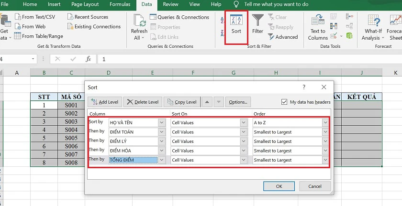Click Properties in Queries & Connections

coord(165,27)
